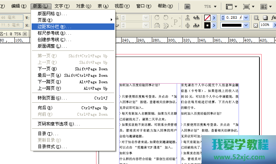Close the document tab at 75%
Screen dimensions: 276x164
(25, 34)
